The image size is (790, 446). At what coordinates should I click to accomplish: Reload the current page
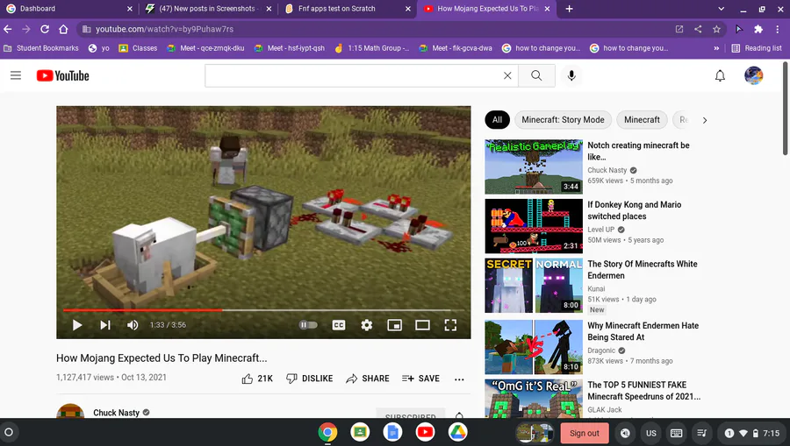click(45, 29)
